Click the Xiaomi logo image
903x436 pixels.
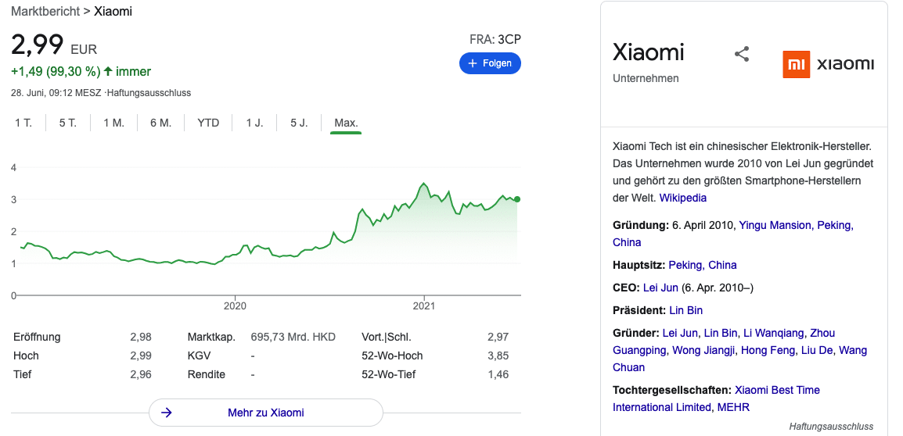coord(828,64)
